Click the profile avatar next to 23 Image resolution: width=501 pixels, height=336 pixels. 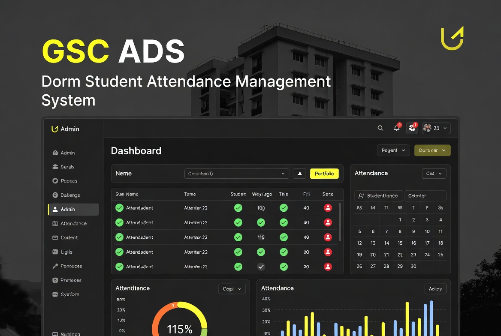click(x=427, y=128)
